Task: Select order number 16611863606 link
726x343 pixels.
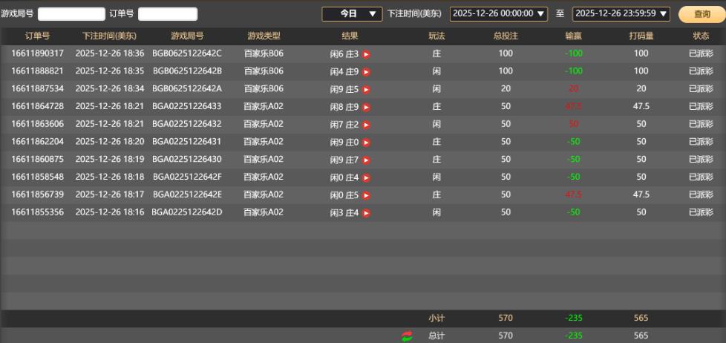Action: [x=37, y=124]
